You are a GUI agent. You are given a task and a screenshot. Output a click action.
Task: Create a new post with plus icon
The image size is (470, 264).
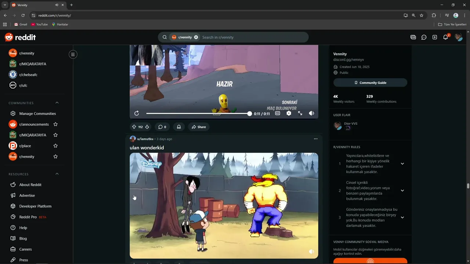point(435,37)
